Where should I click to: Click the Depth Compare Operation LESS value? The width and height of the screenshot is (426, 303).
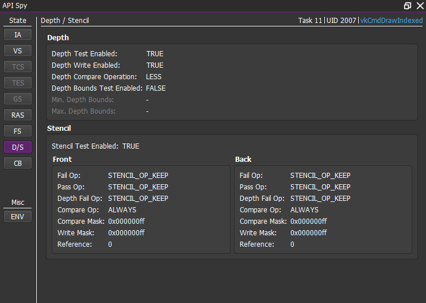(153, 77)
